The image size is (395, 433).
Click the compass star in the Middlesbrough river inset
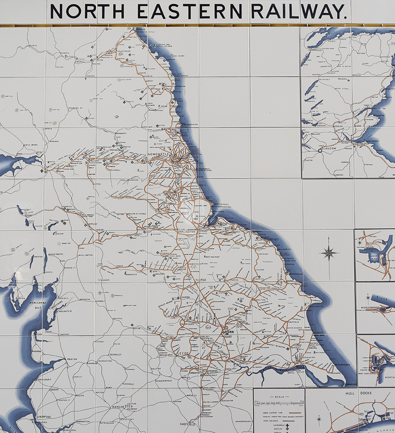click(368, 298)
